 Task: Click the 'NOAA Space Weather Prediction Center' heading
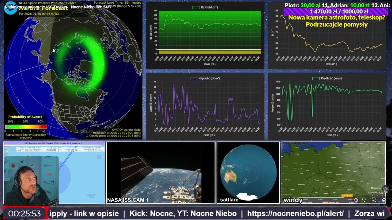point(47,3)
